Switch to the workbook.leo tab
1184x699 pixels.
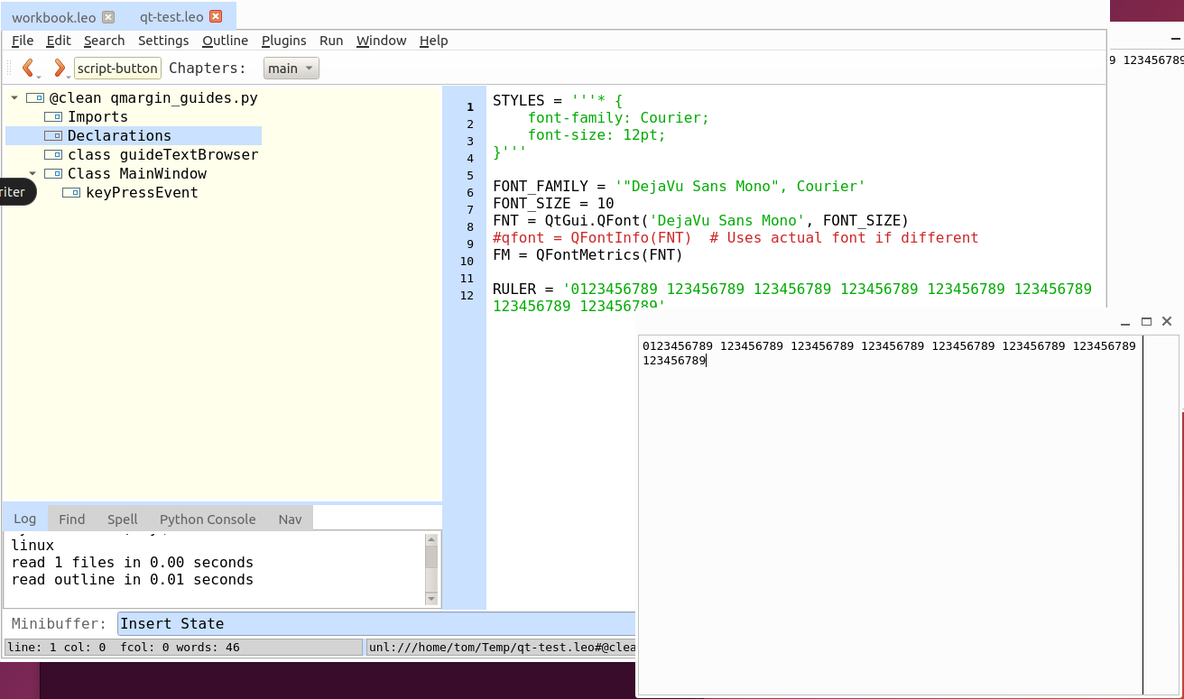tap(54, 15)
